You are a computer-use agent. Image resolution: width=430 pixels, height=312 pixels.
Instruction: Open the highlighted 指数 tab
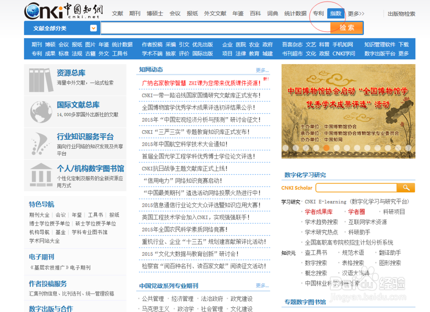click(x=336, y=13)
